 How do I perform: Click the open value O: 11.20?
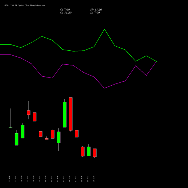tap(66, 13)
